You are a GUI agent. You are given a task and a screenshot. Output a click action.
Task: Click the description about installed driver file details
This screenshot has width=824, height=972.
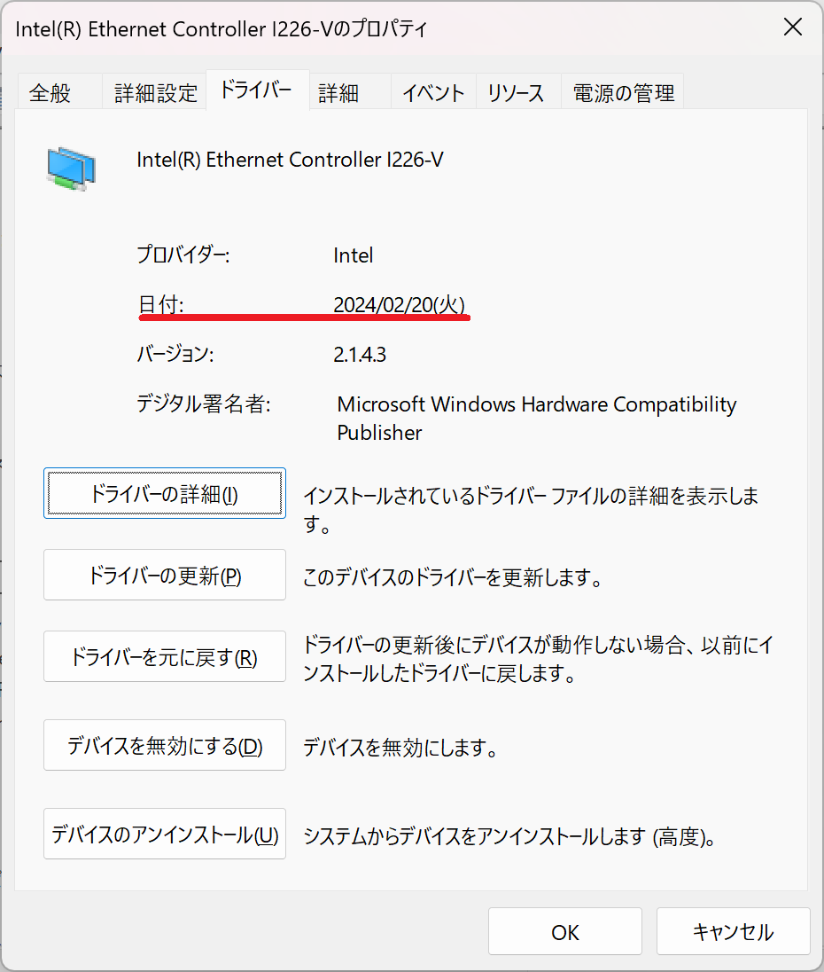pos(531,510)
